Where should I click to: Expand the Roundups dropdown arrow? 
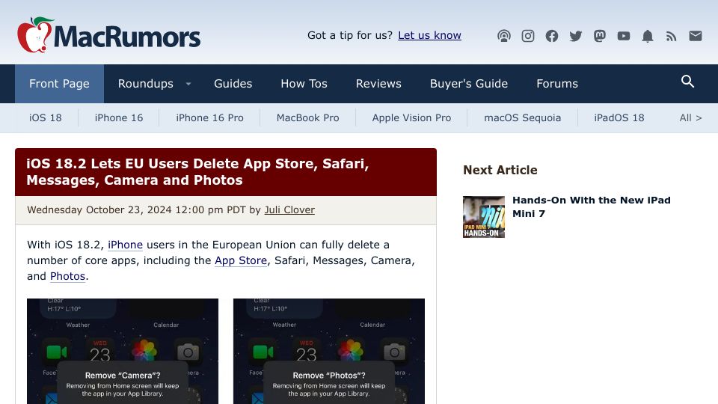[188, 84]
